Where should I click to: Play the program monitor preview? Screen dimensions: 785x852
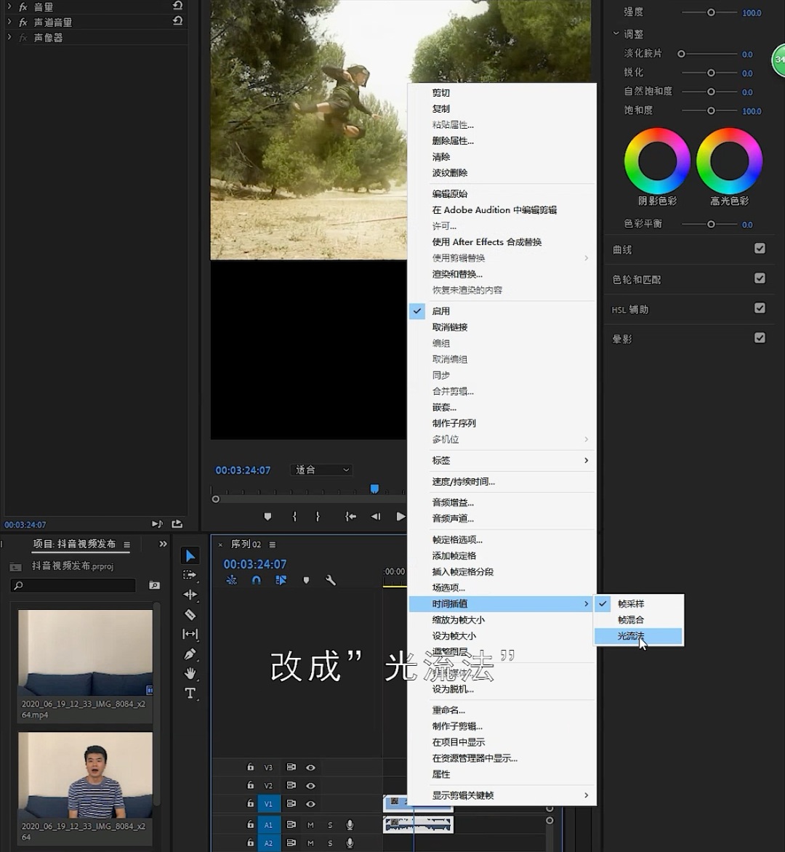coord(400,516)
